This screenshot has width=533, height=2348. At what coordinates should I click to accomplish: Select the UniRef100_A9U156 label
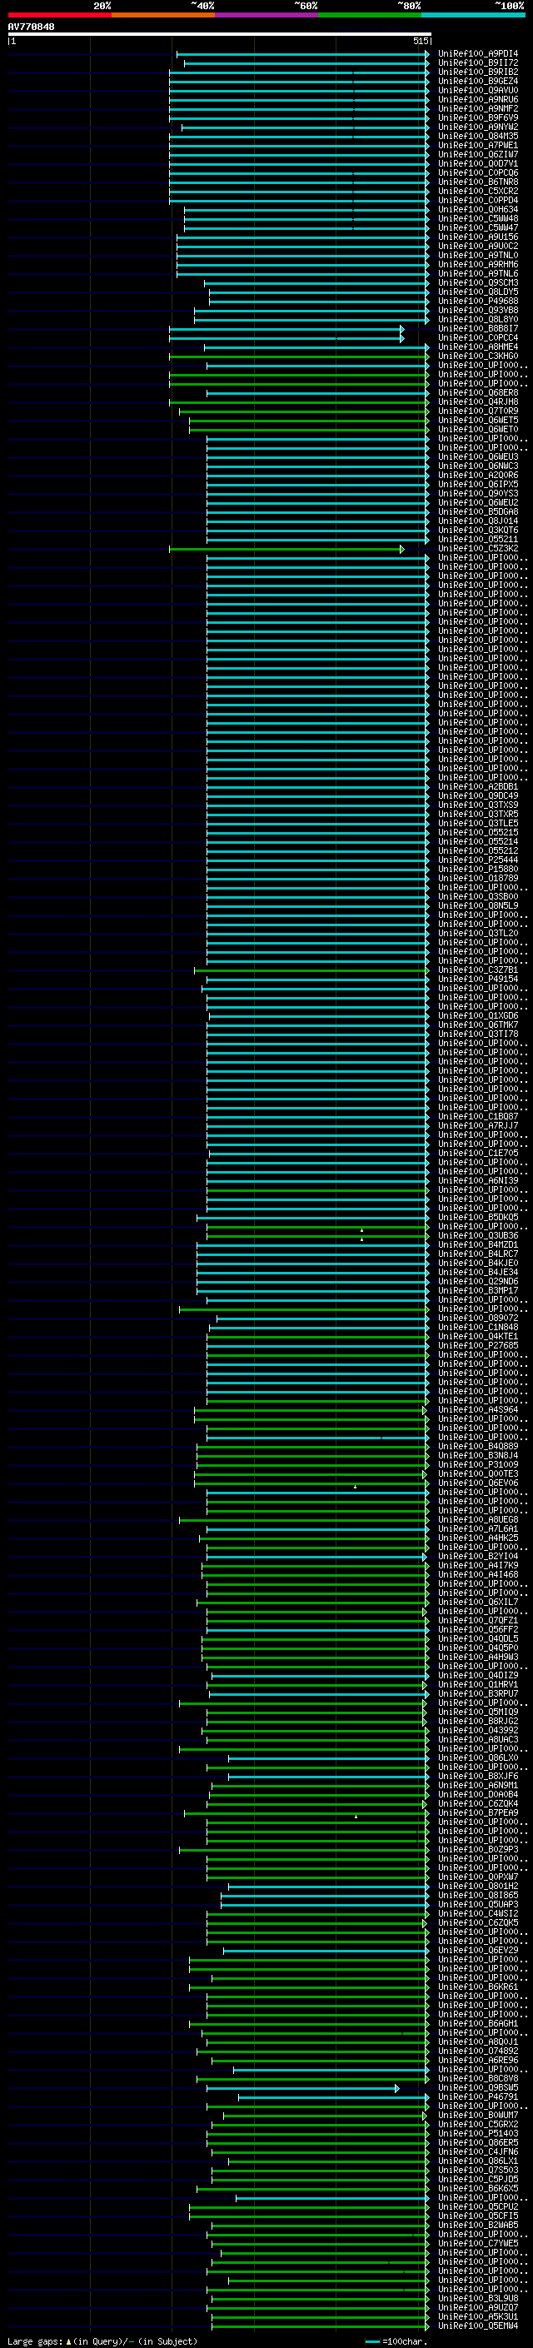477,237
